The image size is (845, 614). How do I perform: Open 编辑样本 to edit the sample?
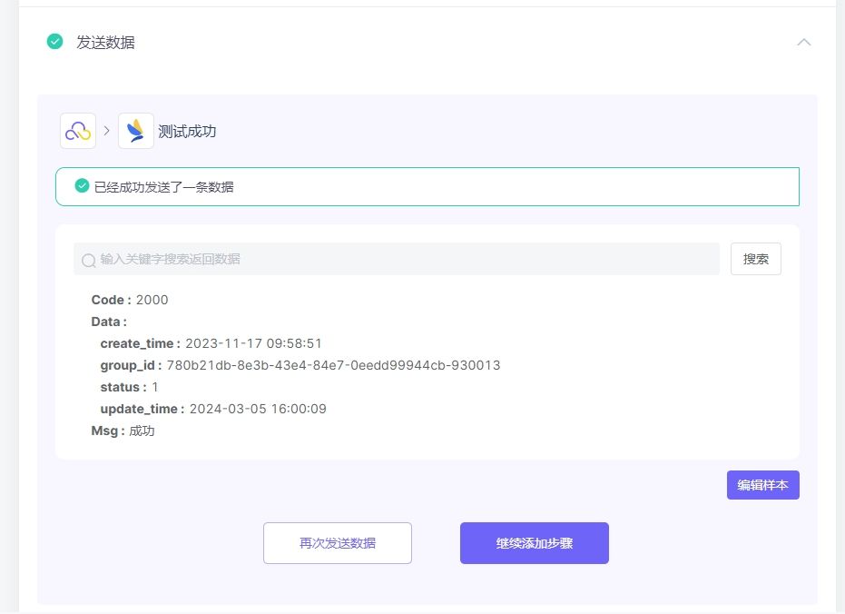(762, 485)
